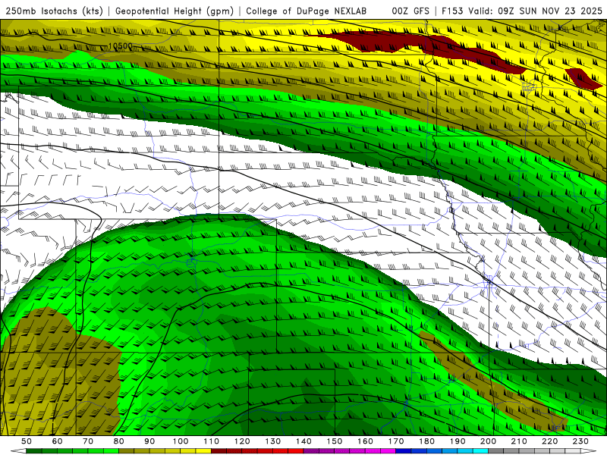607x455 pixels.
Task: Select the darkest green swatch starting at 50
Action: (34, 451)
